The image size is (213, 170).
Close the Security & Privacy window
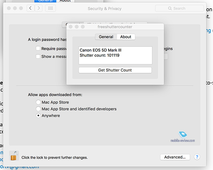(x=9, y=8)
